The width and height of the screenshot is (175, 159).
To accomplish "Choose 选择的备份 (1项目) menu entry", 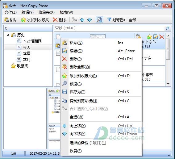I will 101,143.
